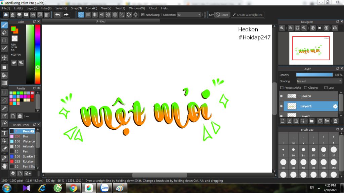Open Internet Explorer from taskbar
The image size is (344, 193).
(x=42, y=188)
